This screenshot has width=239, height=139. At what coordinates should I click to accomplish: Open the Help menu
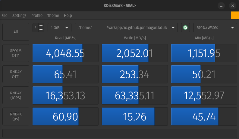point(68,15)
